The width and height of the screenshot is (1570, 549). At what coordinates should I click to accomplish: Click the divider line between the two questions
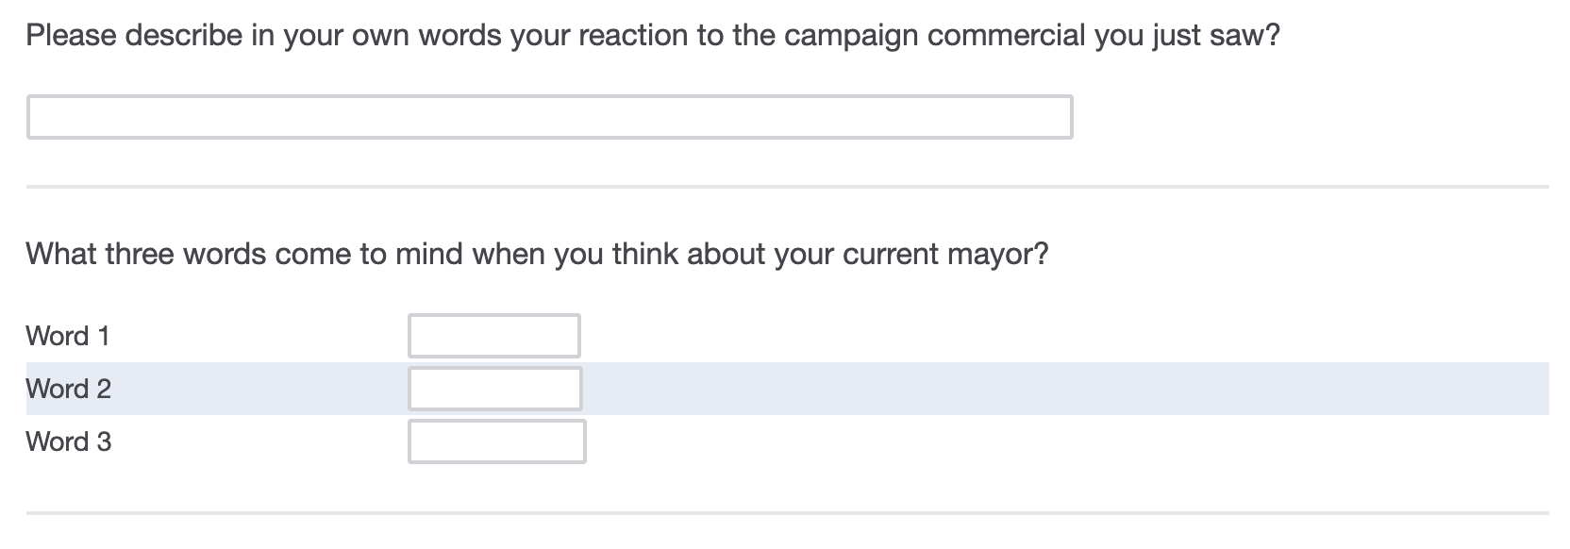[x=787, y=187]
